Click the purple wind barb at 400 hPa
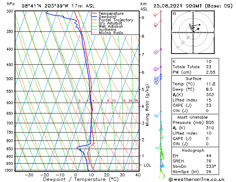 pos(157,52)
